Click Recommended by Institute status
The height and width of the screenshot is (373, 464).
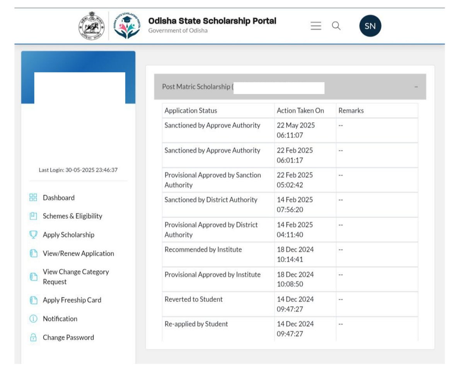click(x=203, y=250)
